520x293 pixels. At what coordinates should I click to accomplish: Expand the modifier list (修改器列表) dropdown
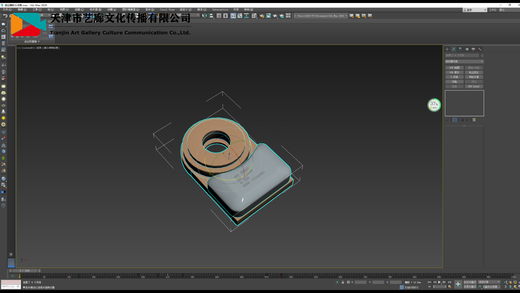coord(464,62)
